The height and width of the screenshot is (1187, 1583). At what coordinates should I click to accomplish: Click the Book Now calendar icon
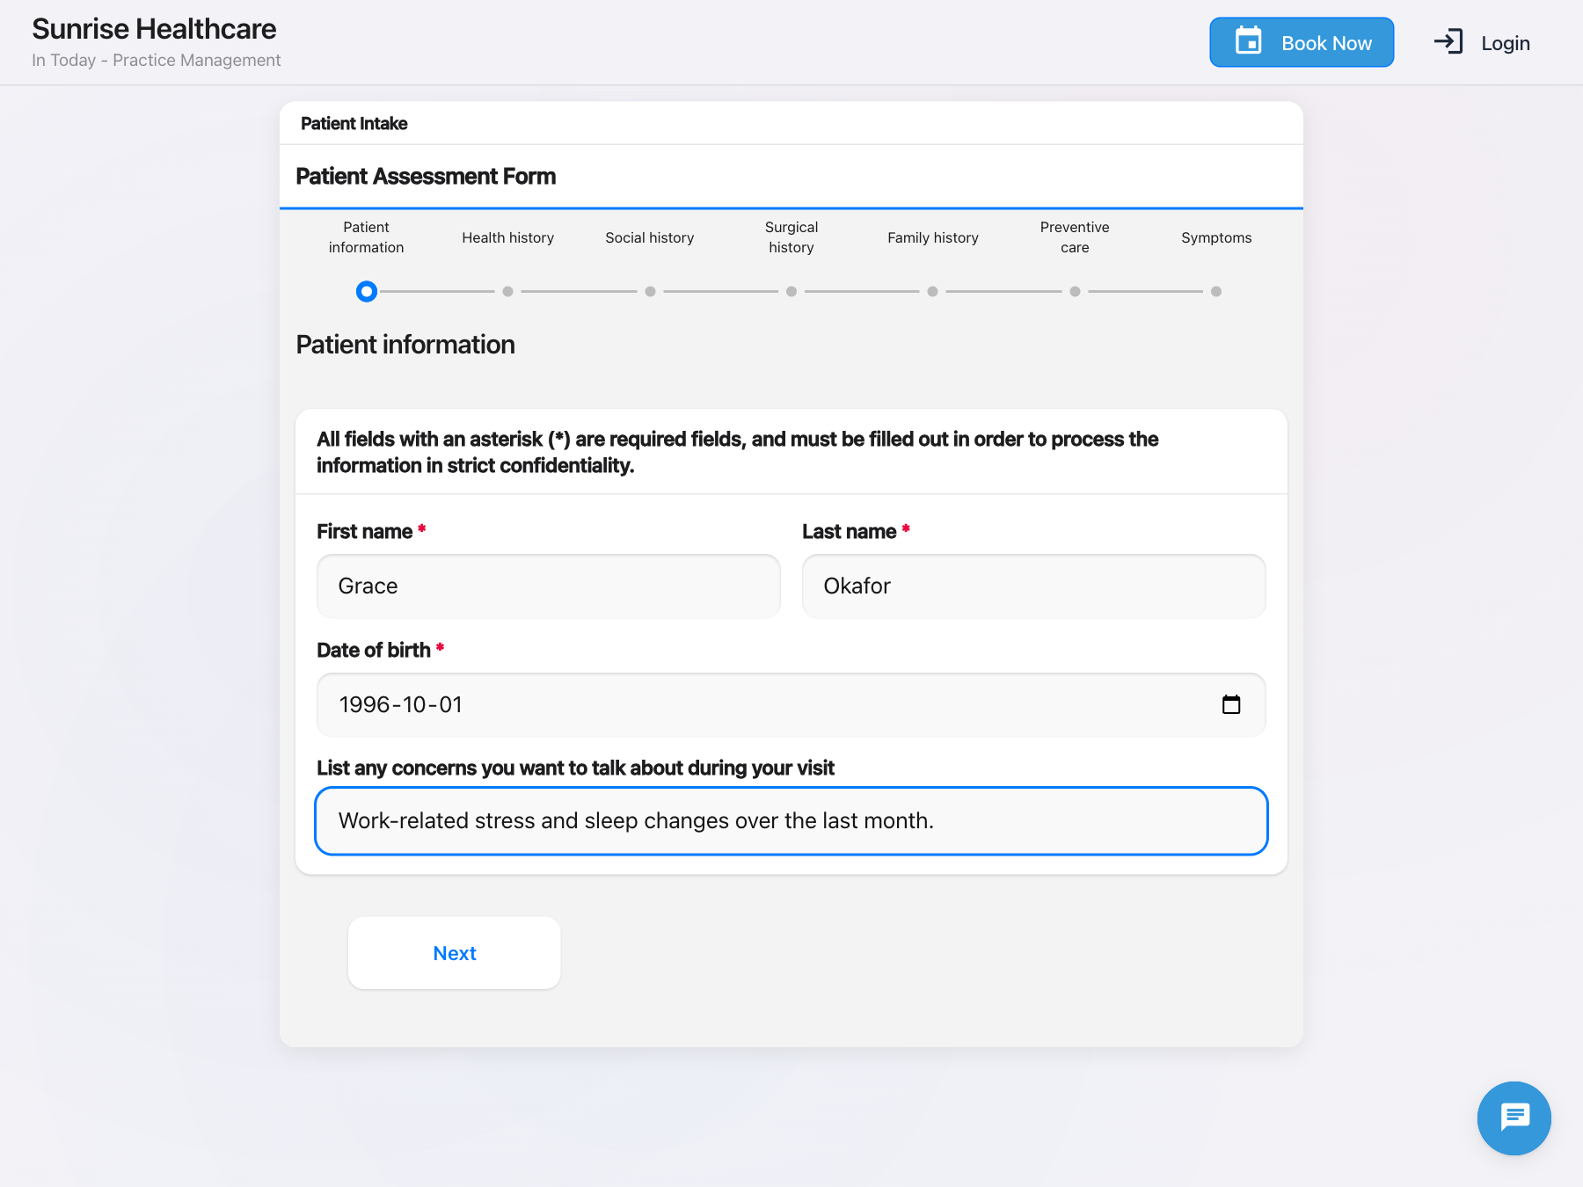click(1249, 41)
